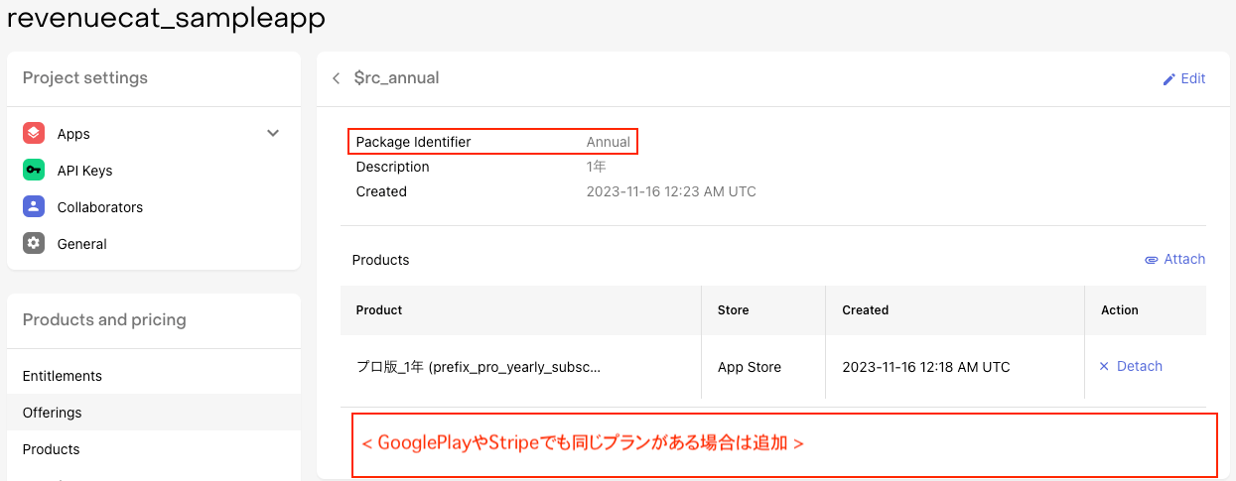
Task: Click the Created column header
Action: (x=866, y=310)
